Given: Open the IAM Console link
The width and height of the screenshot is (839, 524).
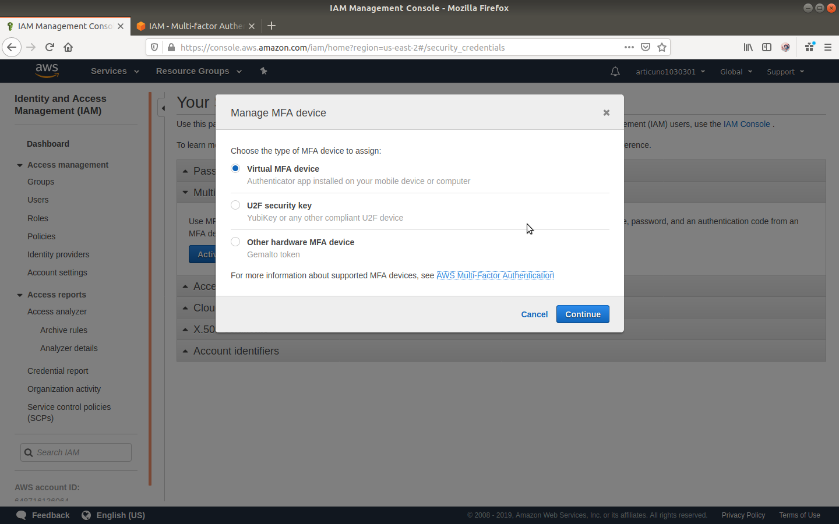Looking at the screenshot, I should (x=747, y=124).
